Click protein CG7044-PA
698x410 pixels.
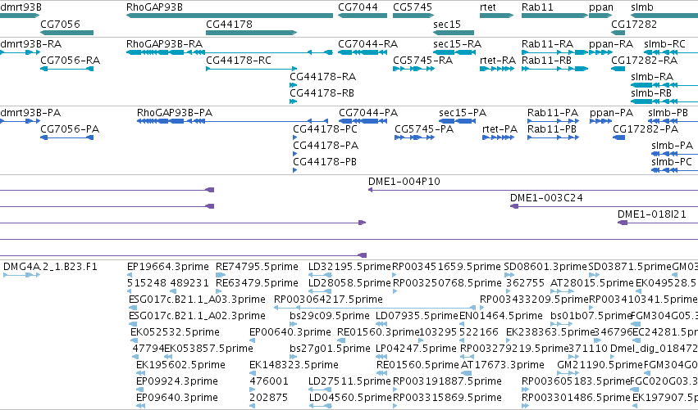(363, 121)
